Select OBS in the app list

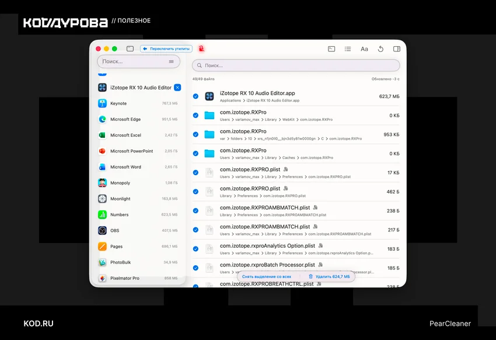(138, 230)
